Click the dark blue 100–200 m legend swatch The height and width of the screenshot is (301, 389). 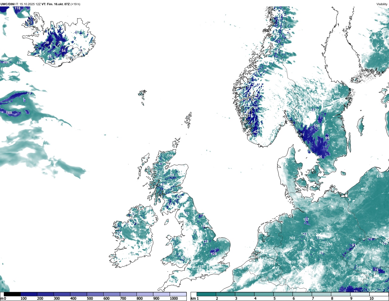pyautogui.click(x=29, y=294)
